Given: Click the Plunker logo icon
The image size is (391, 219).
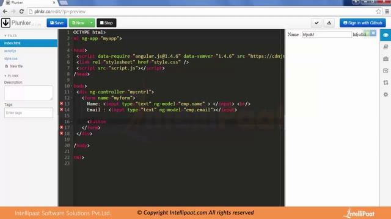Looking at the screenshot, I should click(5, 23).
